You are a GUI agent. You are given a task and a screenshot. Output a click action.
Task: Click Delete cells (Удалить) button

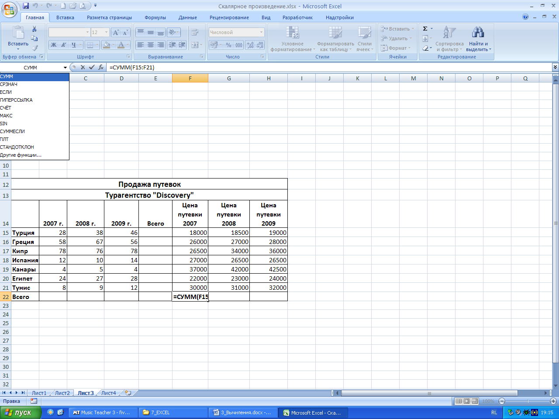coord(396,38)
